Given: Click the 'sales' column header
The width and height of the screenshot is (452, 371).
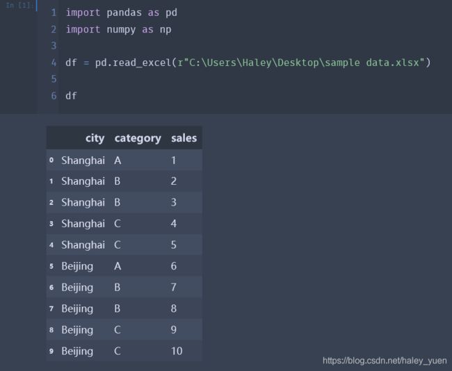Looking at the screenshot, I should [x=184, y=138].
